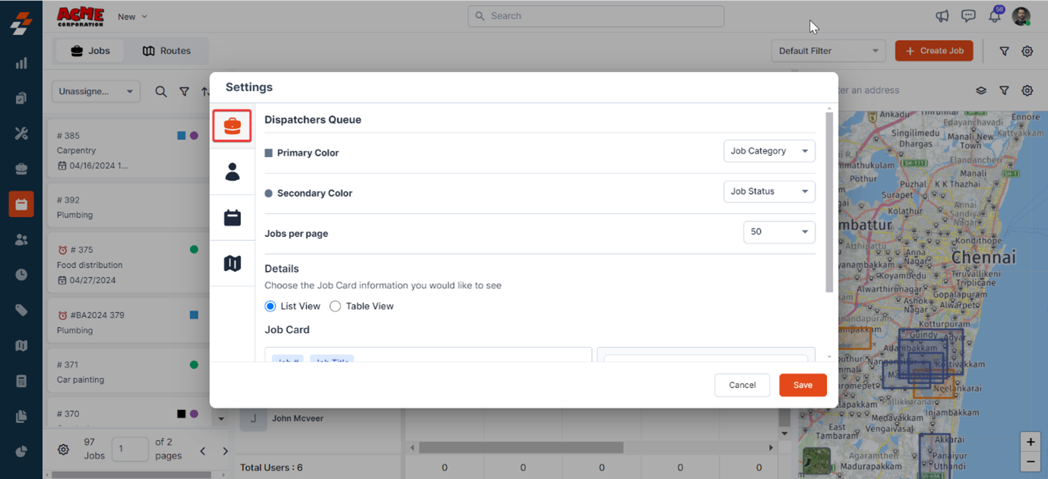Open the briefcase Dispatchers Queue settings tab
1048x479 pixels.
pyautogui.click(x=233, y=126)
